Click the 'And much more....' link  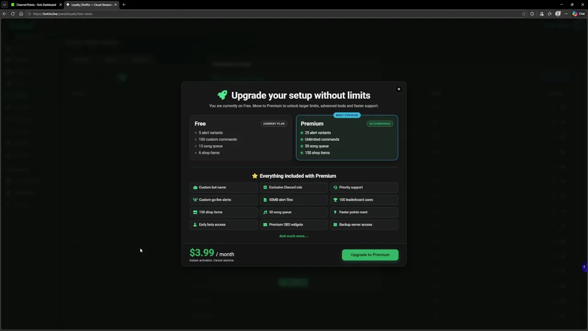tap(294, 236)
